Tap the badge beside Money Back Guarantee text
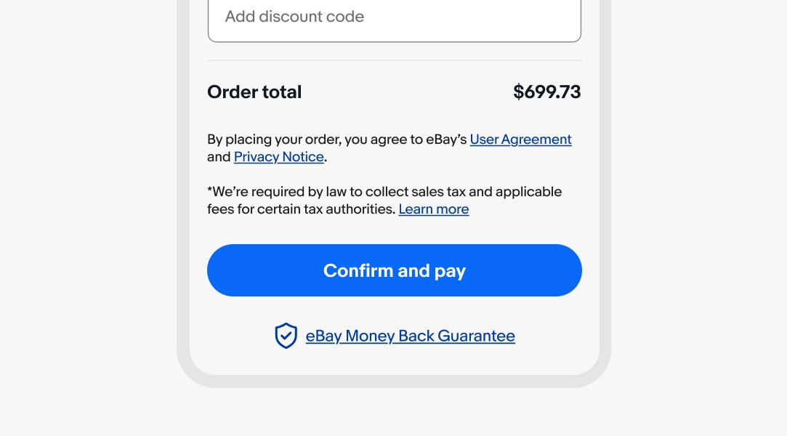The height and width of the screenshot is (436, 787). click(286, 336)
